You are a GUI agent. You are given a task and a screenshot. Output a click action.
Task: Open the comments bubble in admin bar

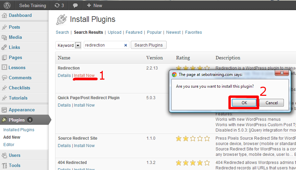click(75, 5)
